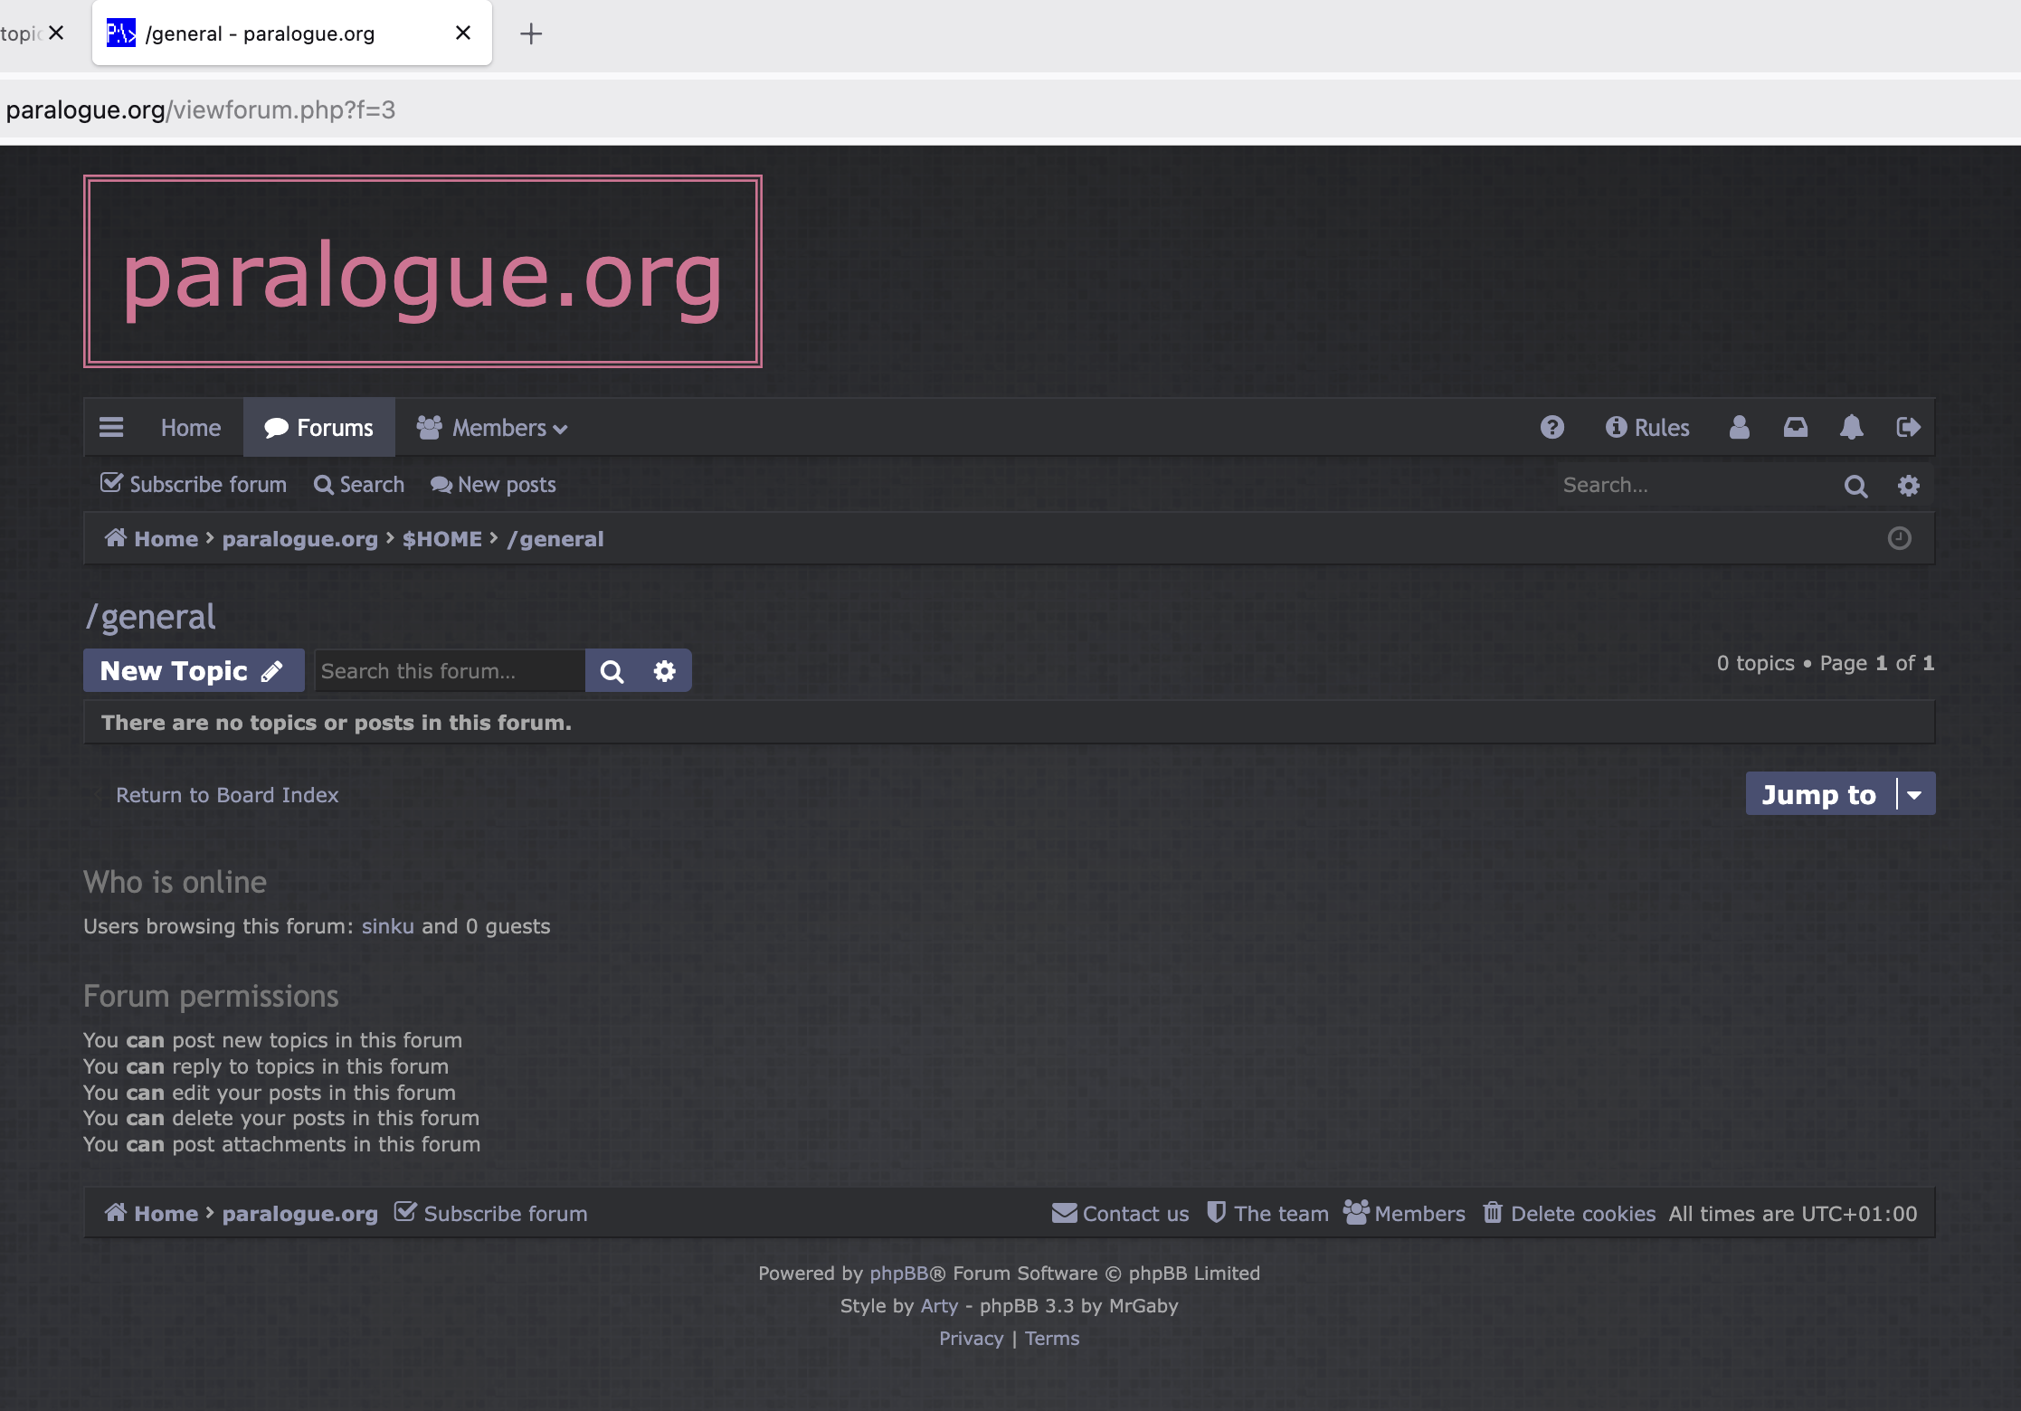Open the phpBB link
Viewport: 2021px width, 1411px height.
coord(899,1274)
